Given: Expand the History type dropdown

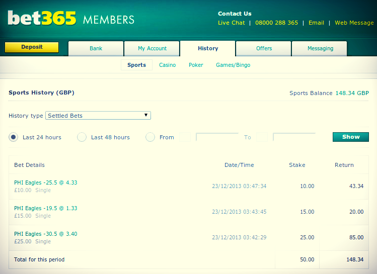Looking at the screenshot, I should (98, 116).
